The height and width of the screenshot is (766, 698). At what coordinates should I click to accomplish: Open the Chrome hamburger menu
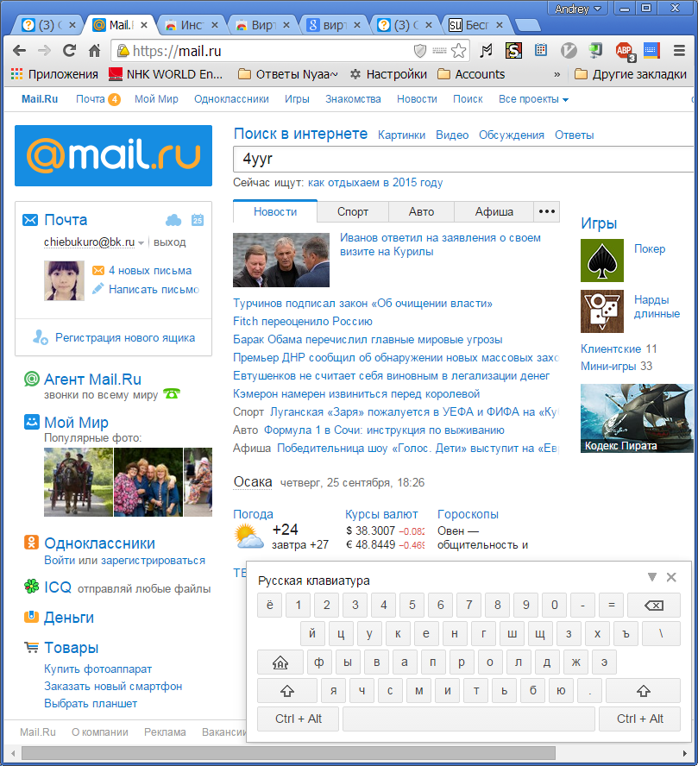tap(679, 50)
